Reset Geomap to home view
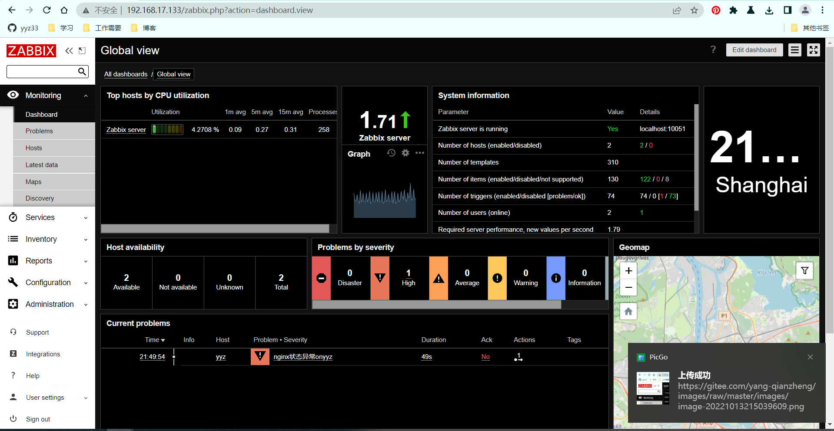The height and width of the screenshot is (431, 834). pos(628,311)
